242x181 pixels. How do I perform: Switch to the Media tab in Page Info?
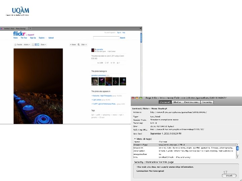click(x=177, y=102)
